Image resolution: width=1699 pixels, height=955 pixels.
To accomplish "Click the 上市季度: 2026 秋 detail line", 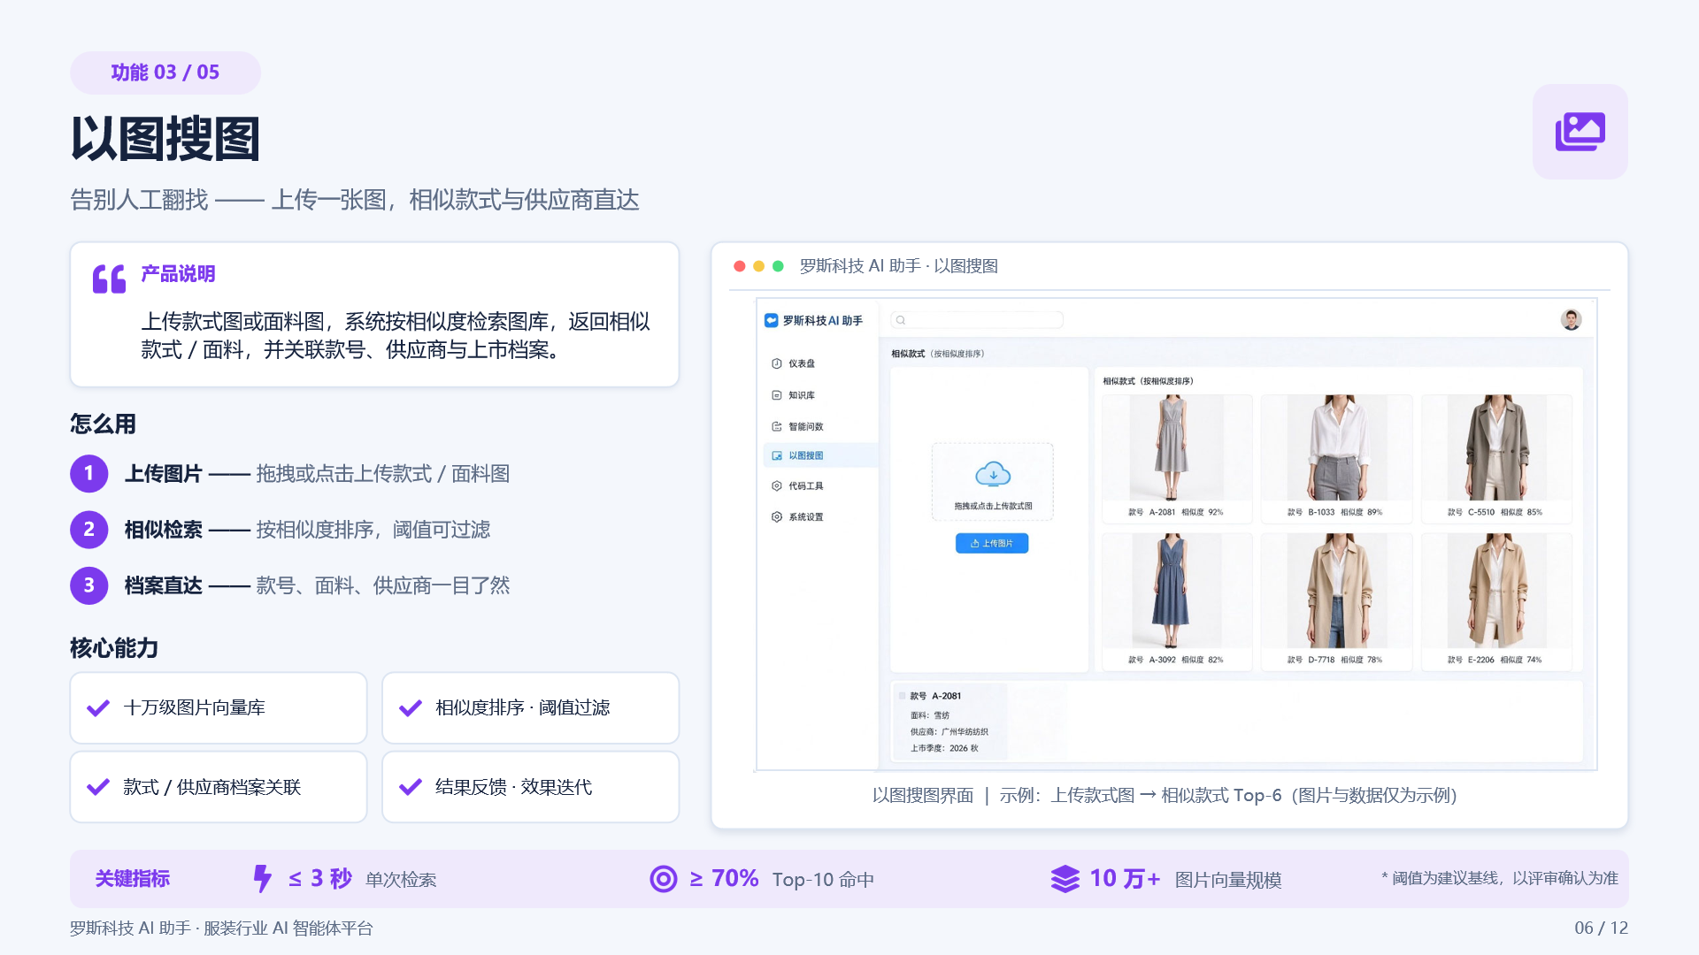I will coord(944,748).
